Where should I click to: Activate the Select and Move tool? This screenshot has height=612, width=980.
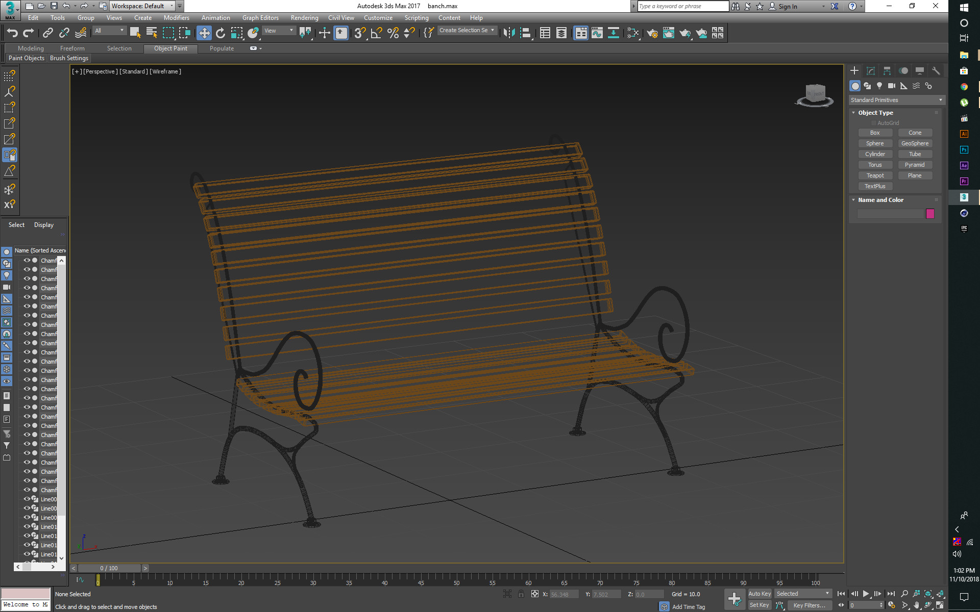(204, 33)
